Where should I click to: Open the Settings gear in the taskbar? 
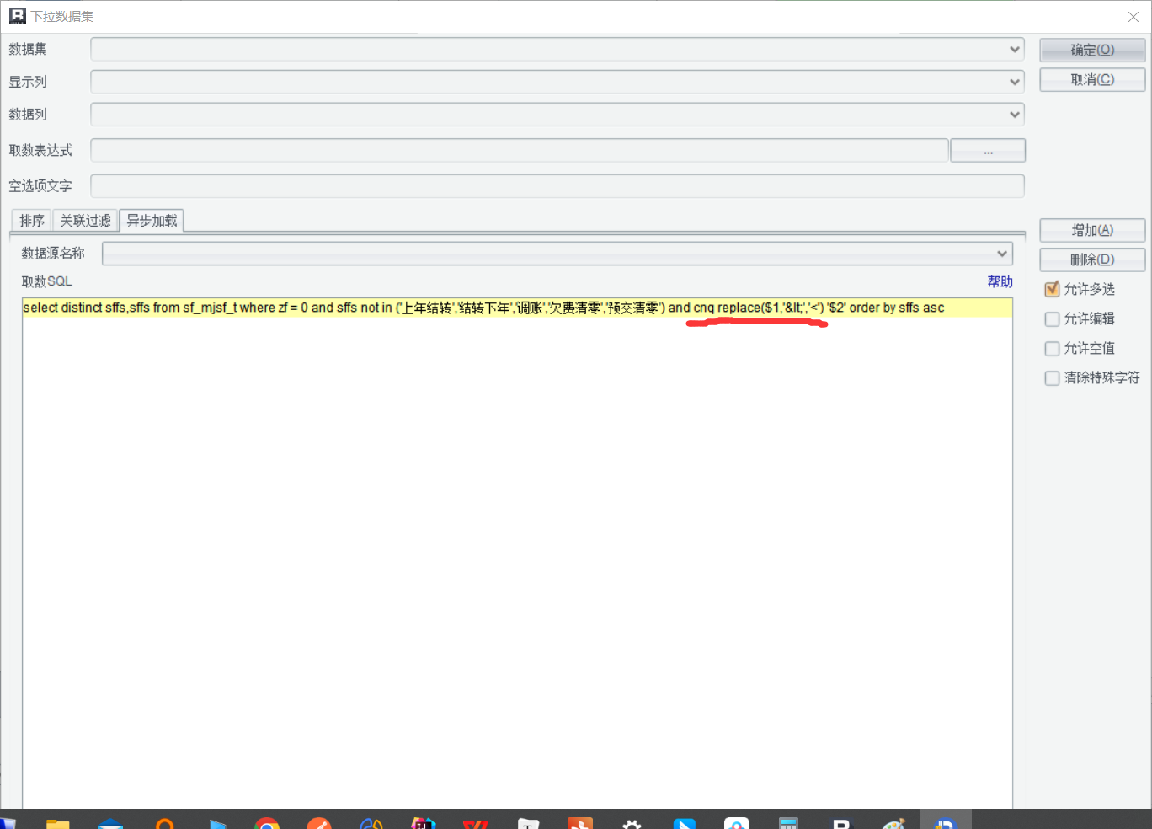[x=632, y=823]
